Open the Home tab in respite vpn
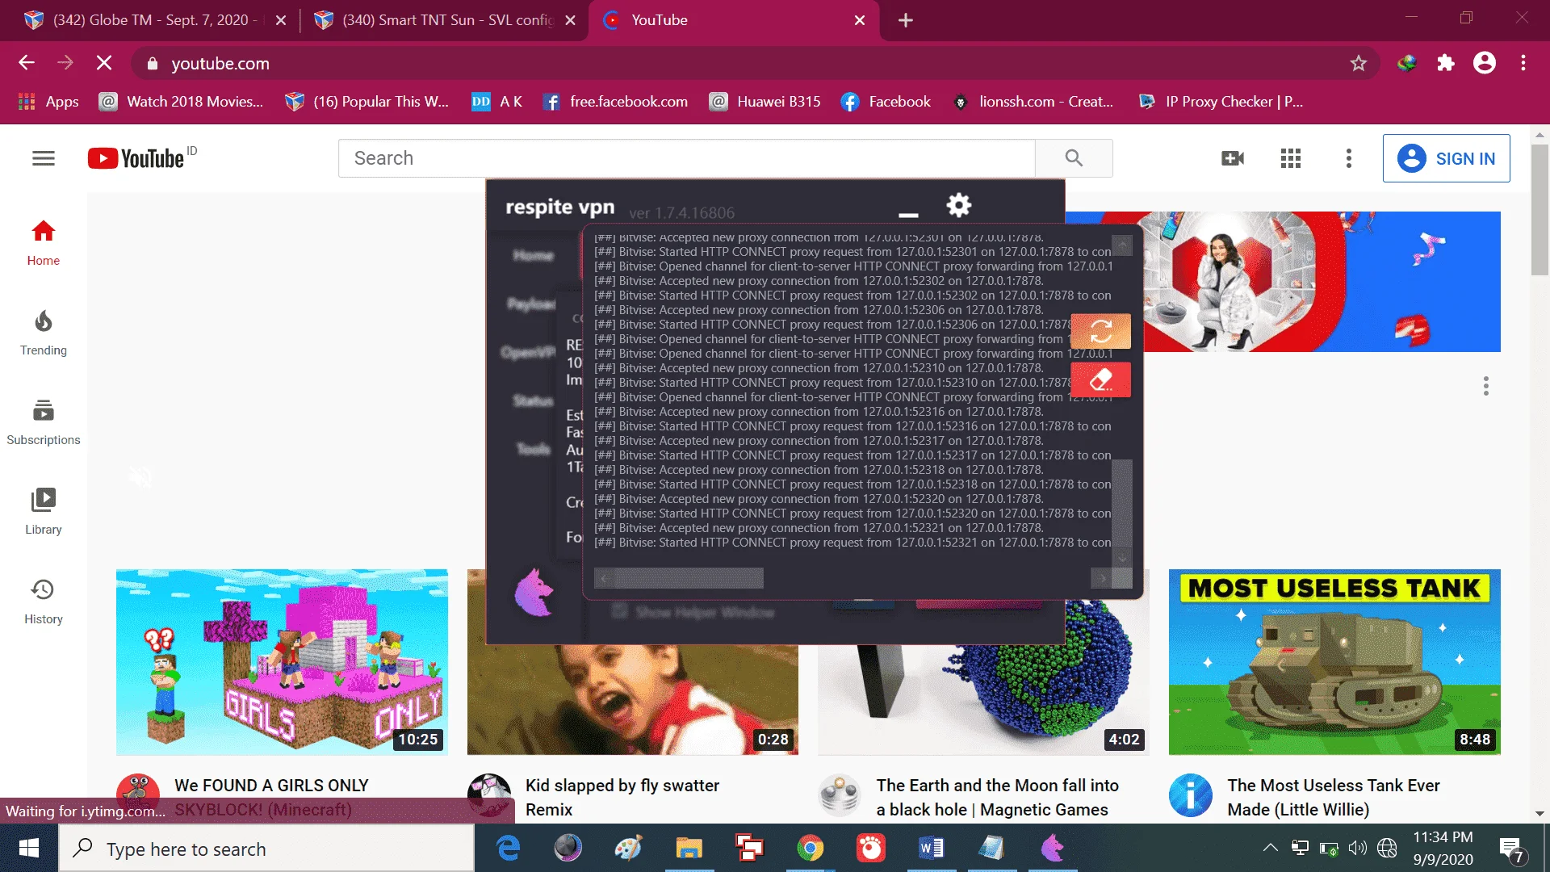 pyautogui.click(x=533, y=255)
